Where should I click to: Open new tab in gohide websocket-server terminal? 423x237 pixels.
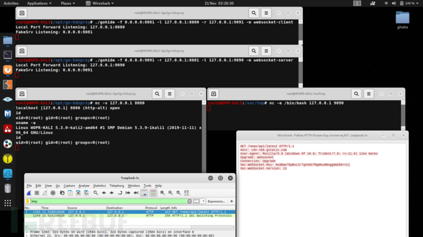(x=22, y=51)
